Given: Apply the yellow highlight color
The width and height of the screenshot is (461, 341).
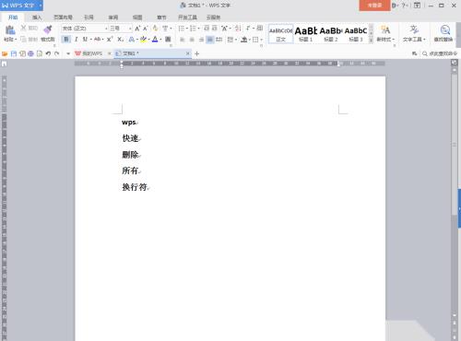Looking at the screenshot, I should pyautogui.click(x=143, y=40).
